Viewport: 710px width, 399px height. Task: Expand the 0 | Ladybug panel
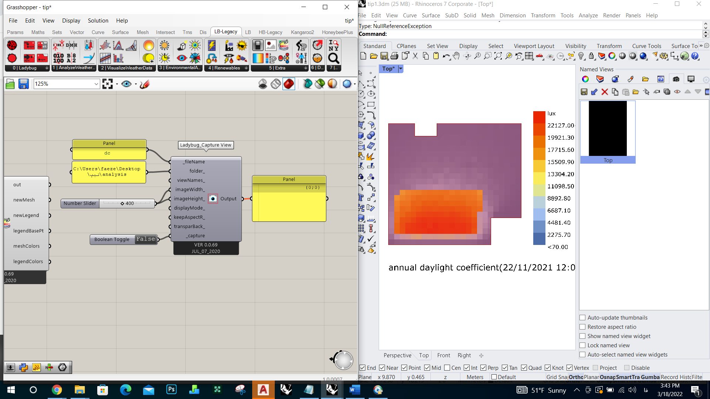coord(47,68)
